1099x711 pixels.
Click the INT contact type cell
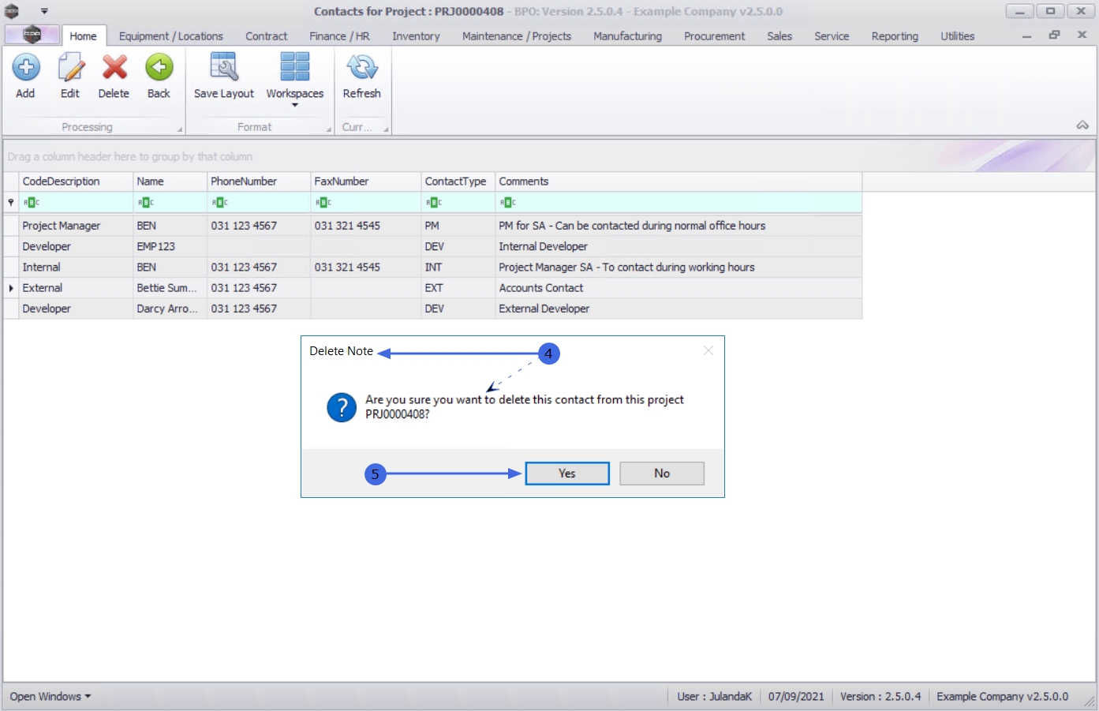click(458, 268)
